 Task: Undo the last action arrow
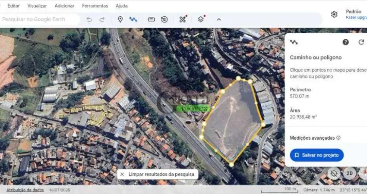89,19
